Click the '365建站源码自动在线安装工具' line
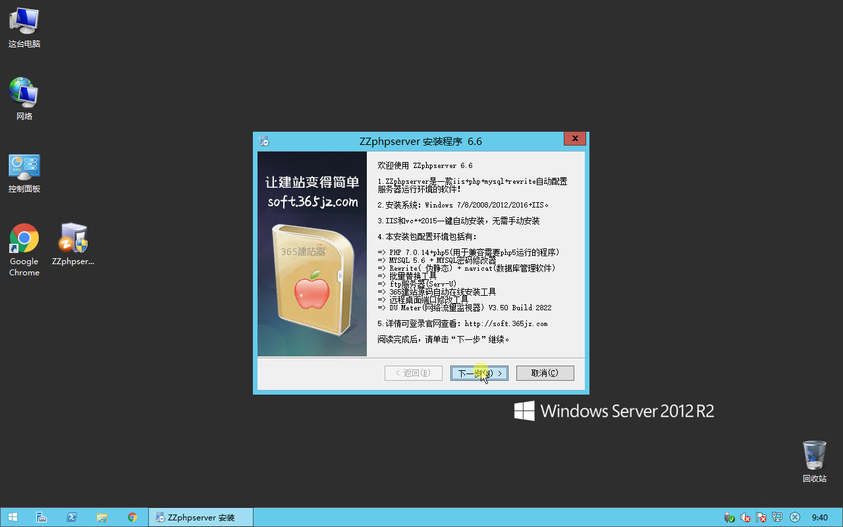 coord(437,292)
